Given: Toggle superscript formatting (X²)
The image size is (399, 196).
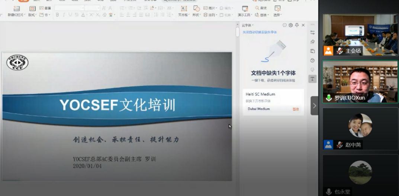Looking at the screenshot, I should (91, 15).
